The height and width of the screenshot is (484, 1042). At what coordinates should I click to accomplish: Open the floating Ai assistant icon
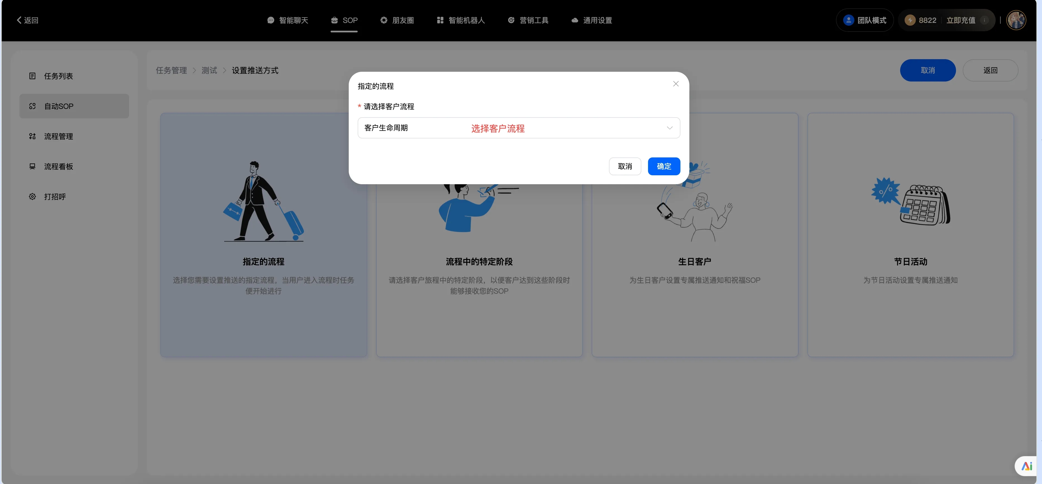tap(1027, 466)
